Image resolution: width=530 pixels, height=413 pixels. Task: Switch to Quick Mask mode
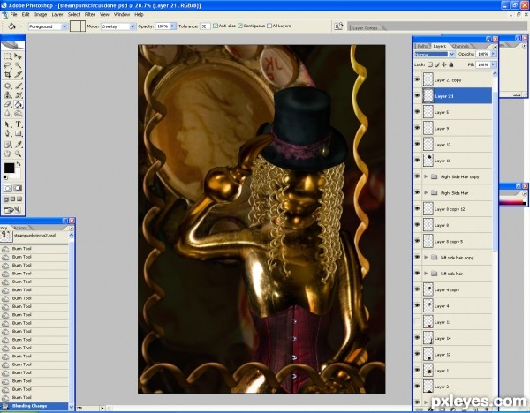click(18, 189)
